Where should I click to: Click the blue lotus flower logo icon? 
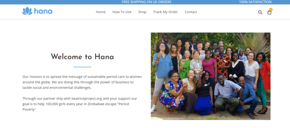tap(27, 11)
